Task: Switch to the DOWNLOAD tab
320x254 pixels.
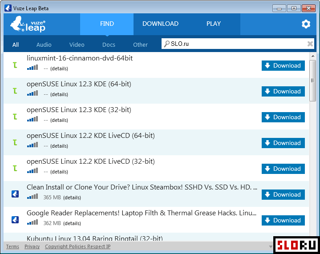Action: coord(160,24)
